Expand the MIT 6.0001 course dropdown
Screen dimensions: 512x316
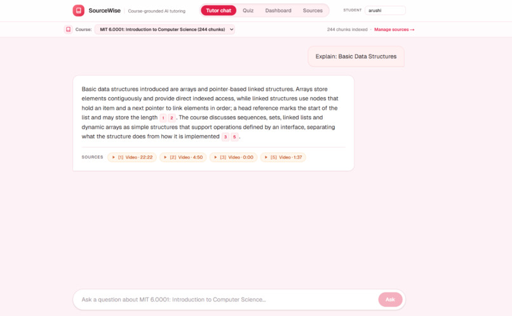point(165,29)
